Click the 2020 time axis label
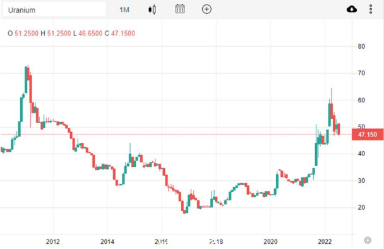This screenshot has height=249, width=384. (x=270, y=241)
